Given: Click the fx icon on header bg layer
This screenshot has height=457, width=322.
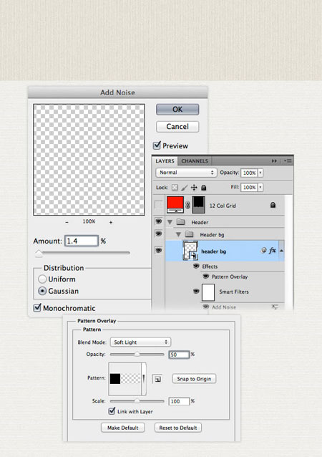Looking at the screenshot, I should pyautogui.click(x=272, y=251).
